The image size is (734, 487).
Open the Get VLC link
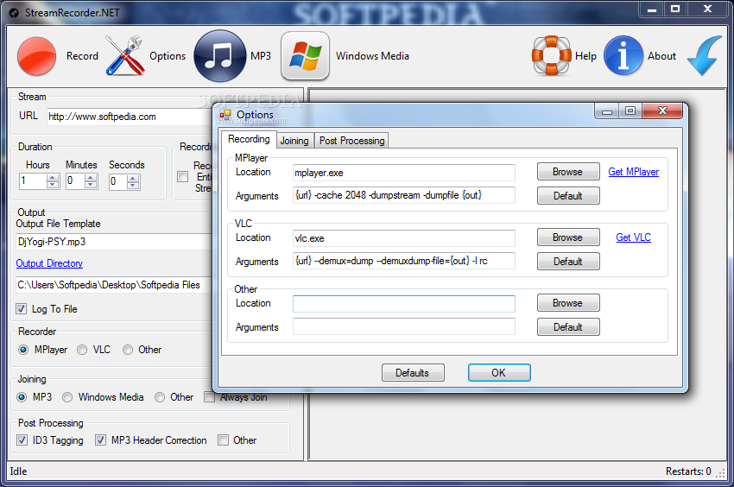pyautogui.click(x=633, y=237)
